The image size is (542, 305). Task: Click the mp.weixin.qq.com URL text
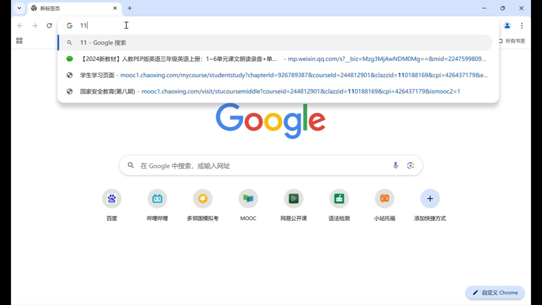click(387, 59)
